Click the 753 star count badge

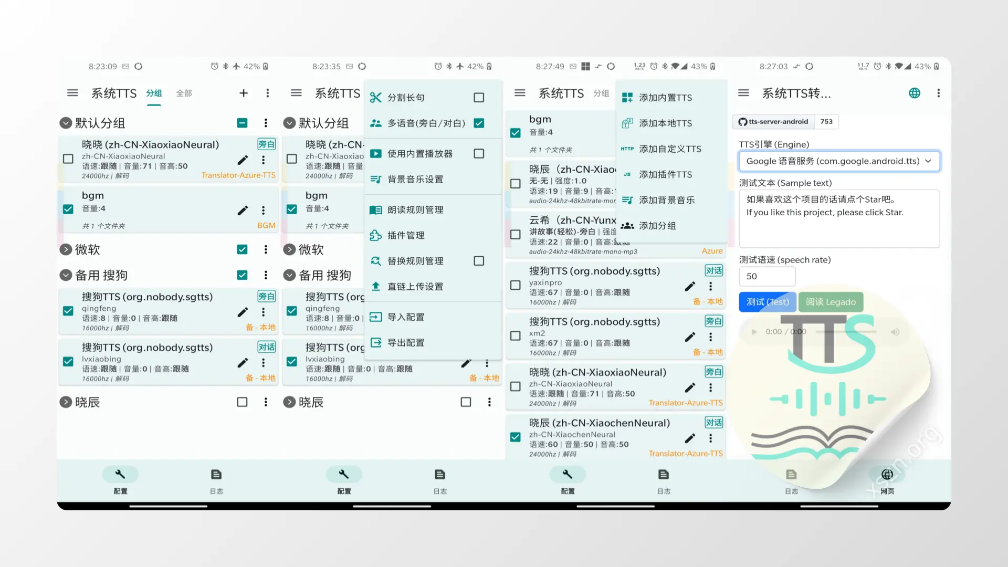[826, 122]
